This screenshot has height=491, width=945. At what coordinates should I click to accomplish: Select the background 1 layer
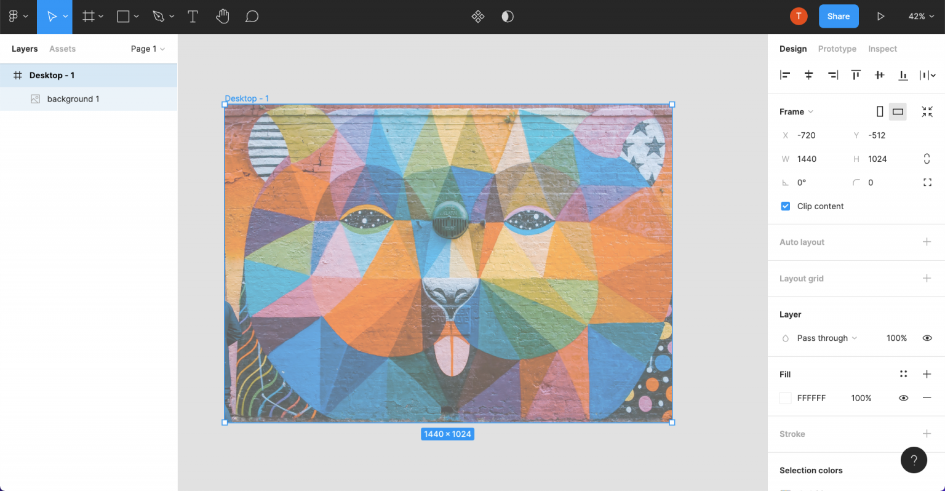click(73, 99)
